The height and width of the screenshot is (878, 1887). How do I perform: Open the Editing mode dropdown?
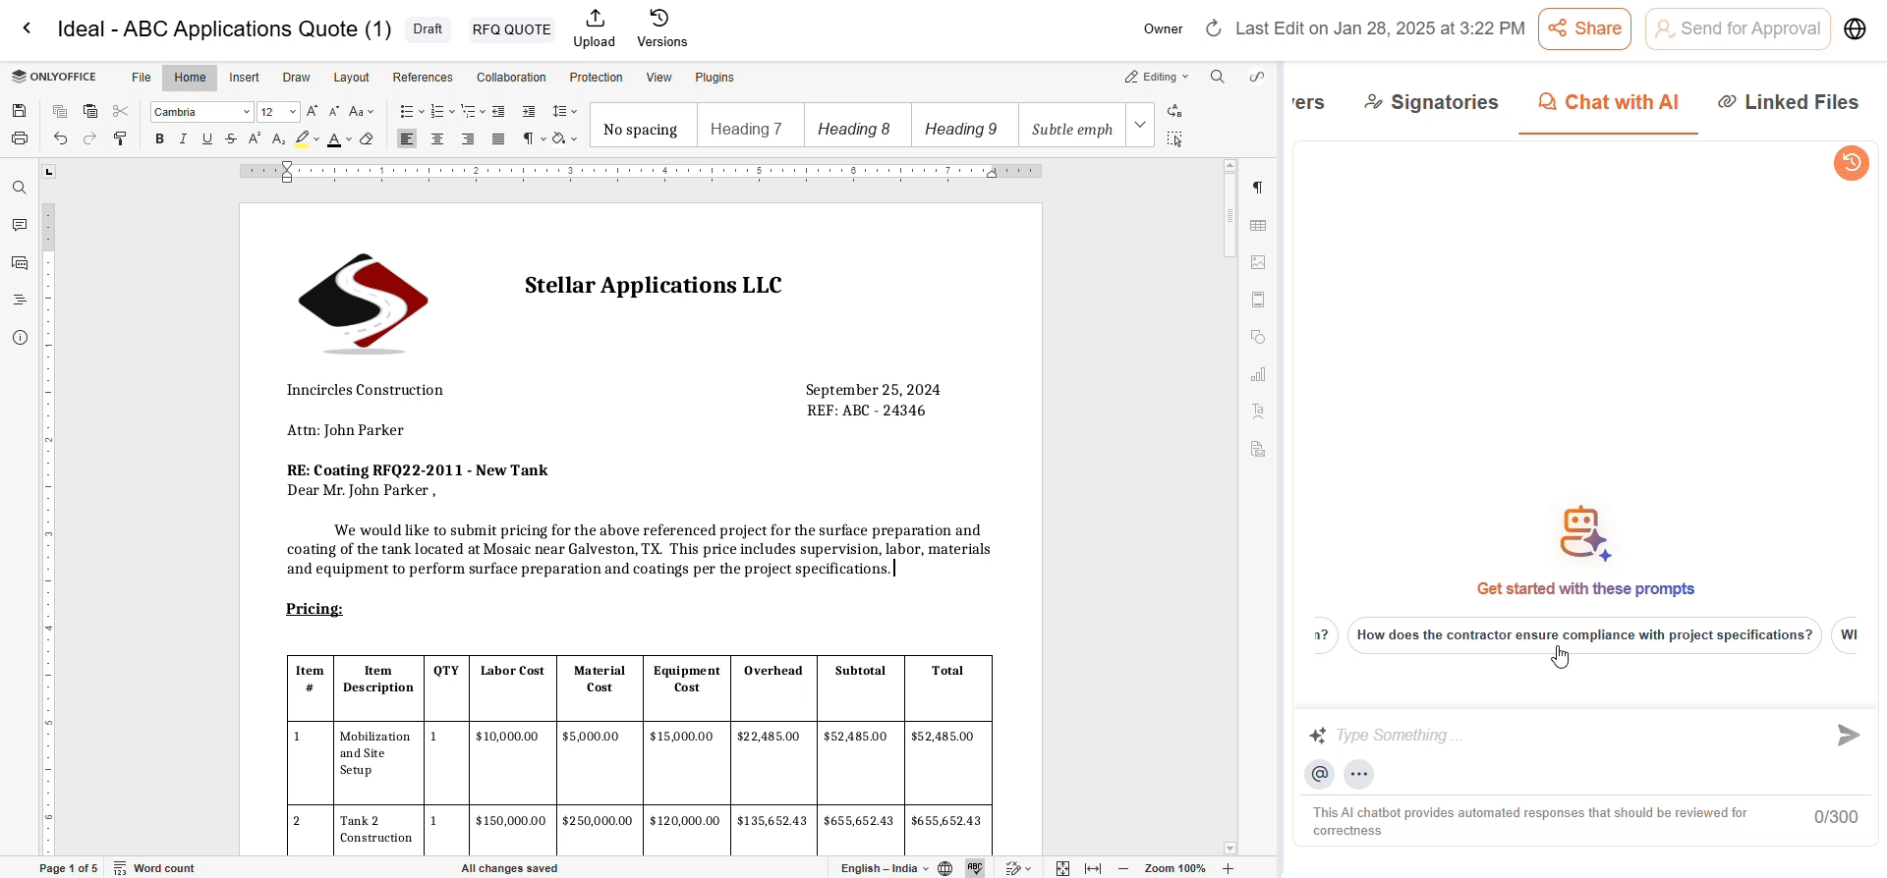pos(1157,77)
